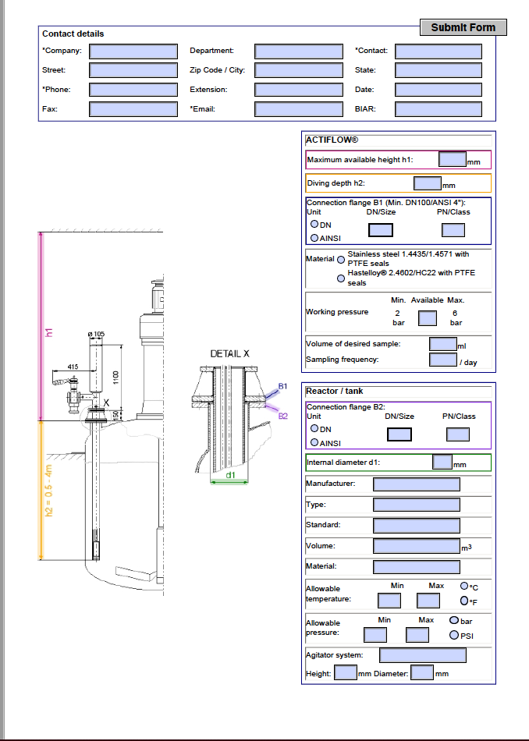This screenshot has height=741, width=529.
Task: Click the Manufacturer input field
Action: 416,484
